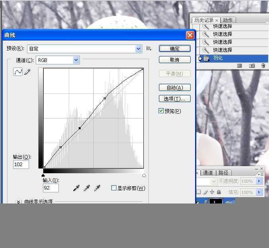Close the Curves dialog
This screenshot has height=248, width=269.
(x=190, y=35)
